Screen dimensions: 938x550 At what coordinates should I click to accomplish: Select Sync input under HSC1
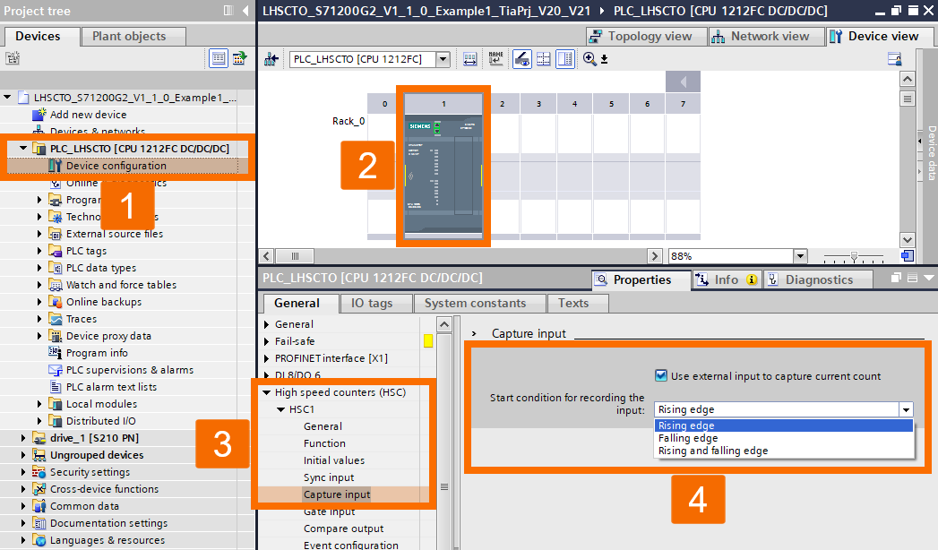329,477
